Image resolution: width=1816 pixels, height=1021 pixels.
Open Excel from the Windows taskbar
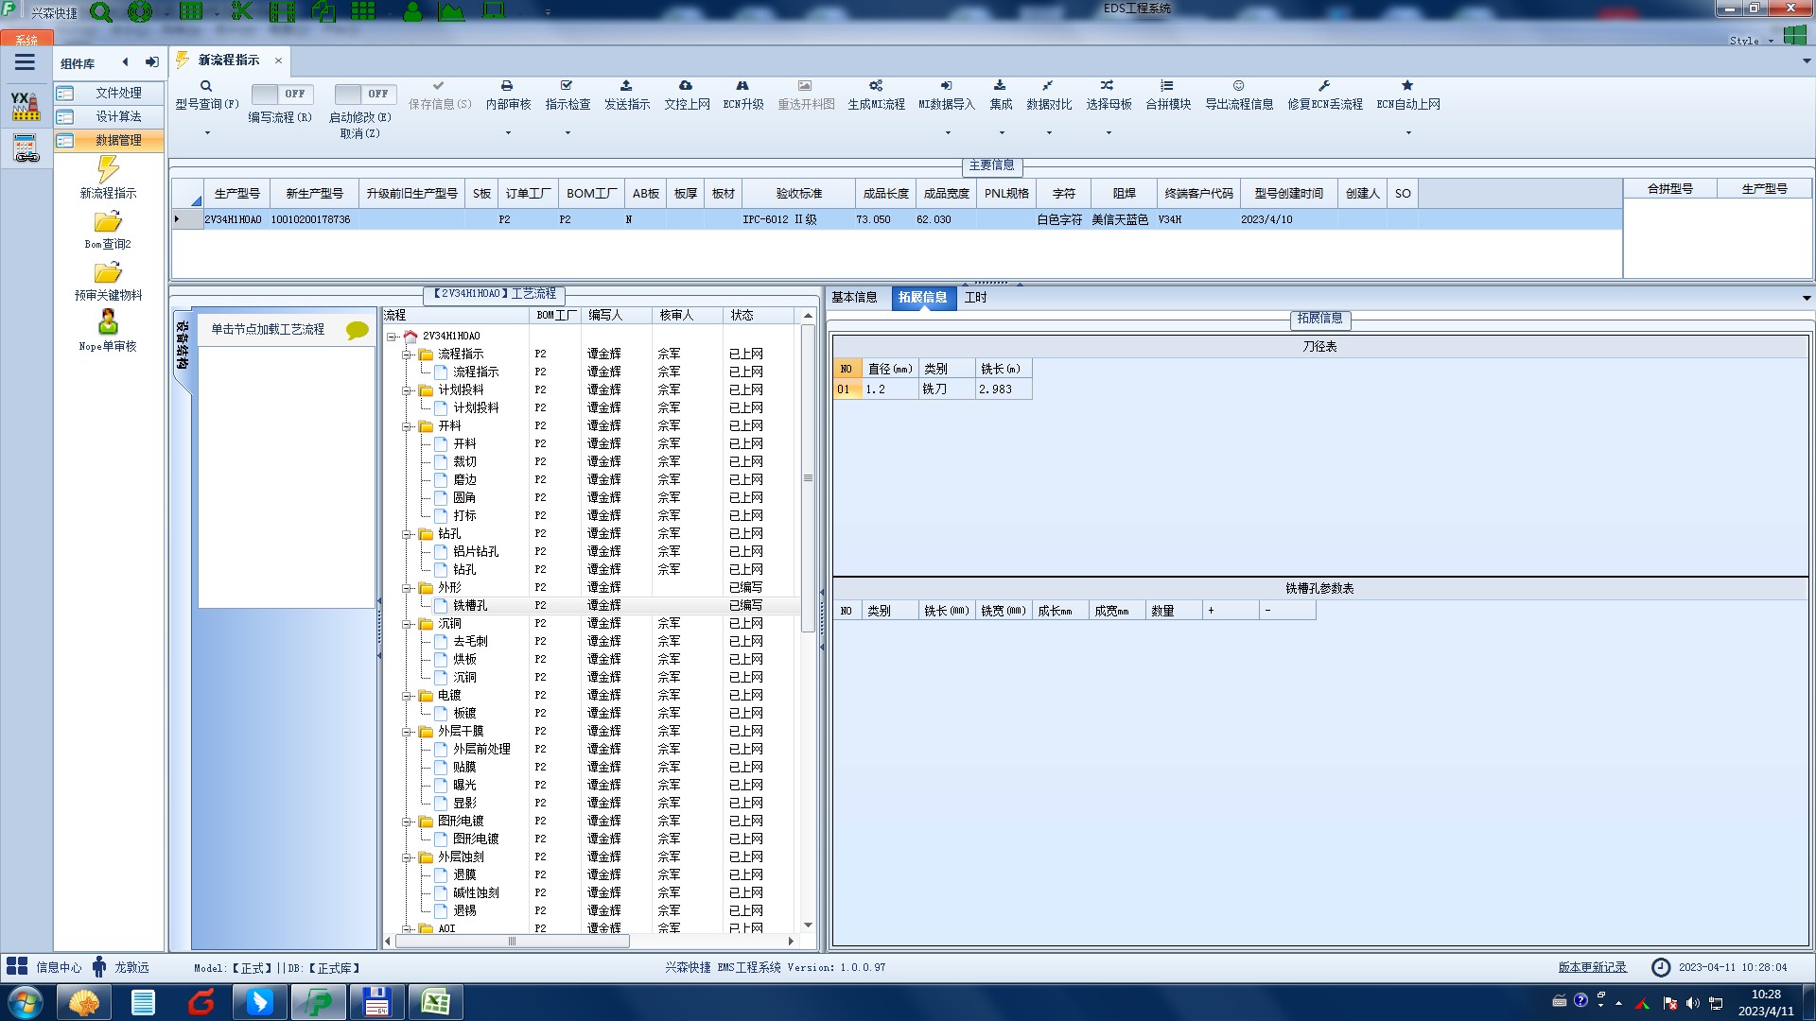click(435, 1001)
